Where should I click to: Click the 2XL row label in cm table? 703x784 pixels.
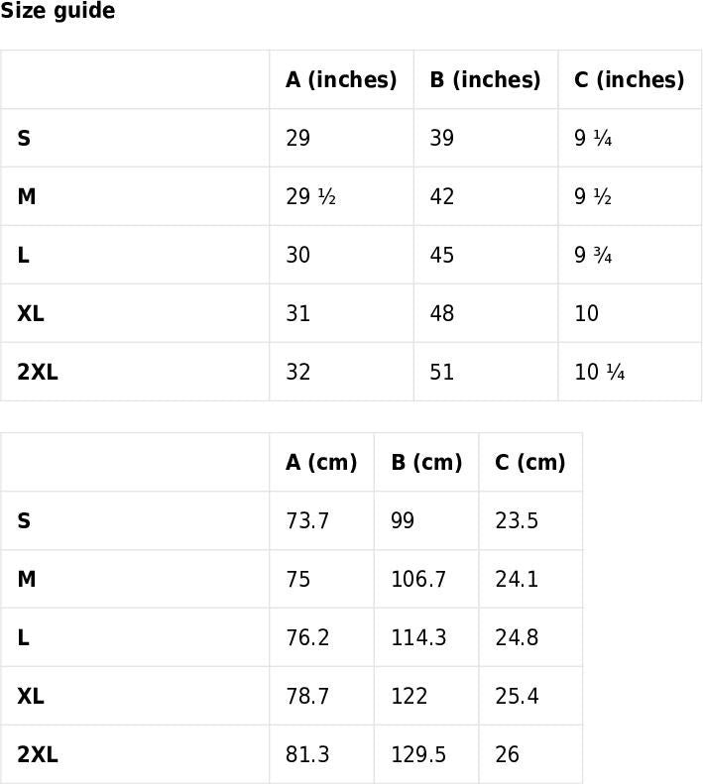38,755
